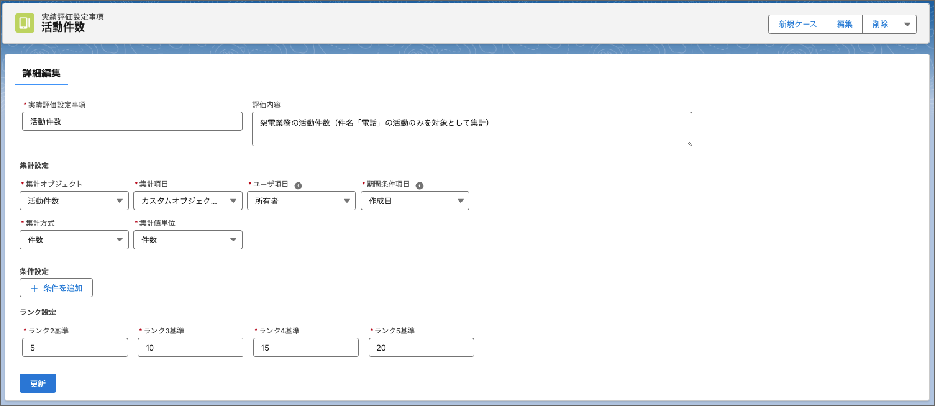Viewport: 935px width, 406px height.
Task: Click the resize handle of 評価内容 textarea
Action: tap(689, 143)
